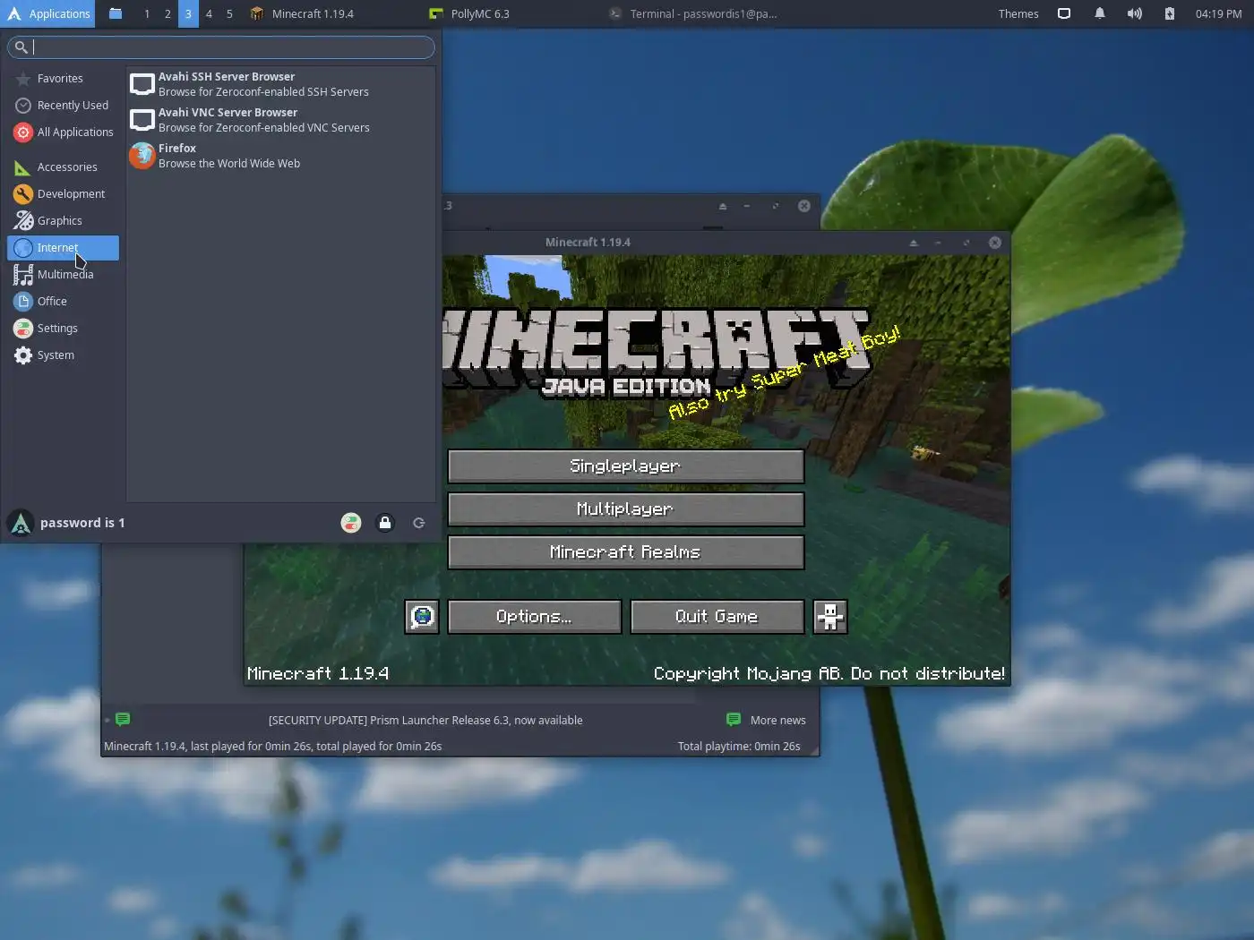This screenshot has width=1254, height=940.
Task: Close the PollyMC window behind Minecraft
Action: tap(804, 206)
